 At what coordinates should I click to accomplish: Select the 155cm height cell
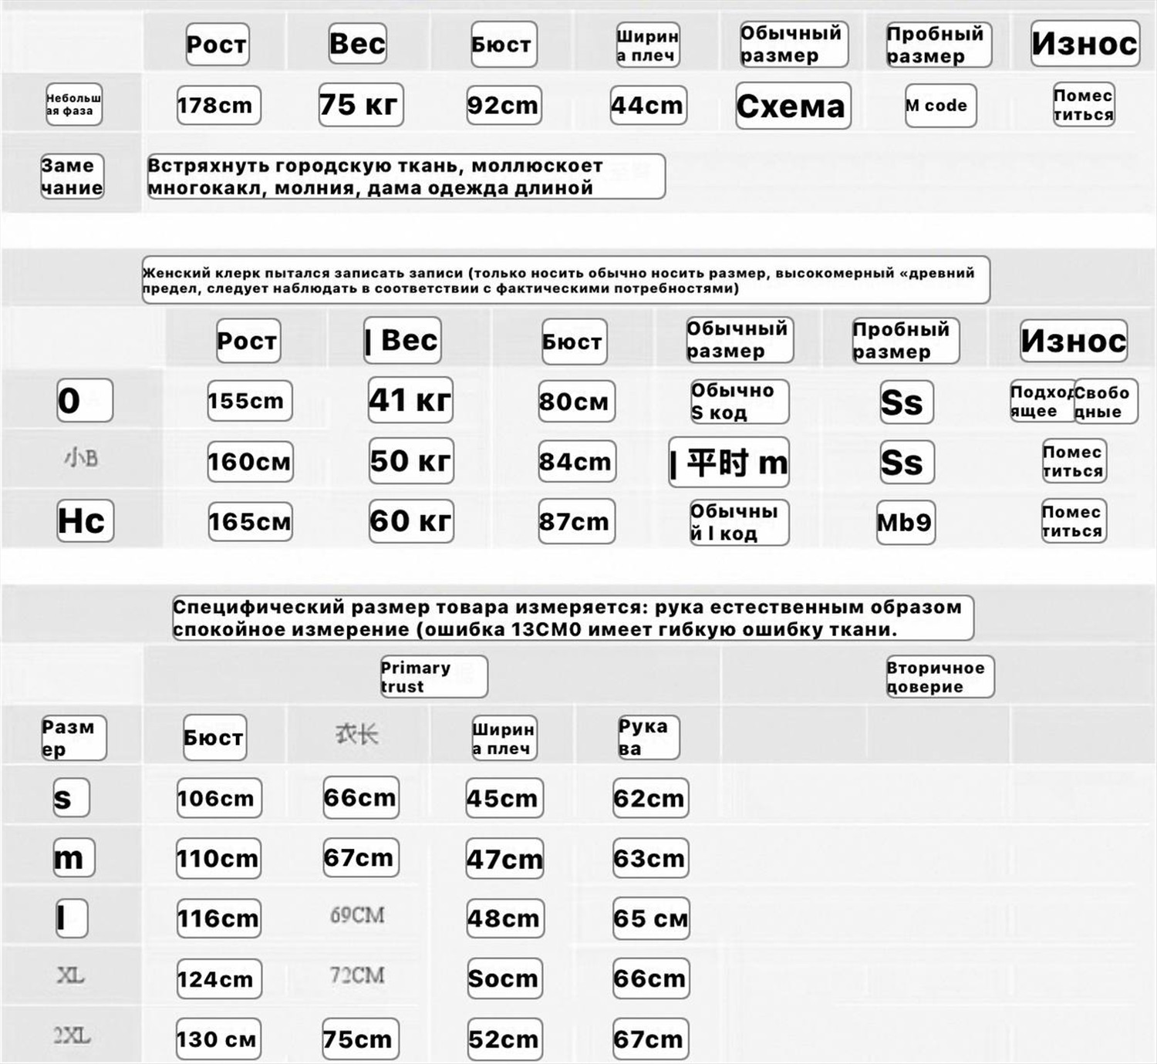[249, 401]
